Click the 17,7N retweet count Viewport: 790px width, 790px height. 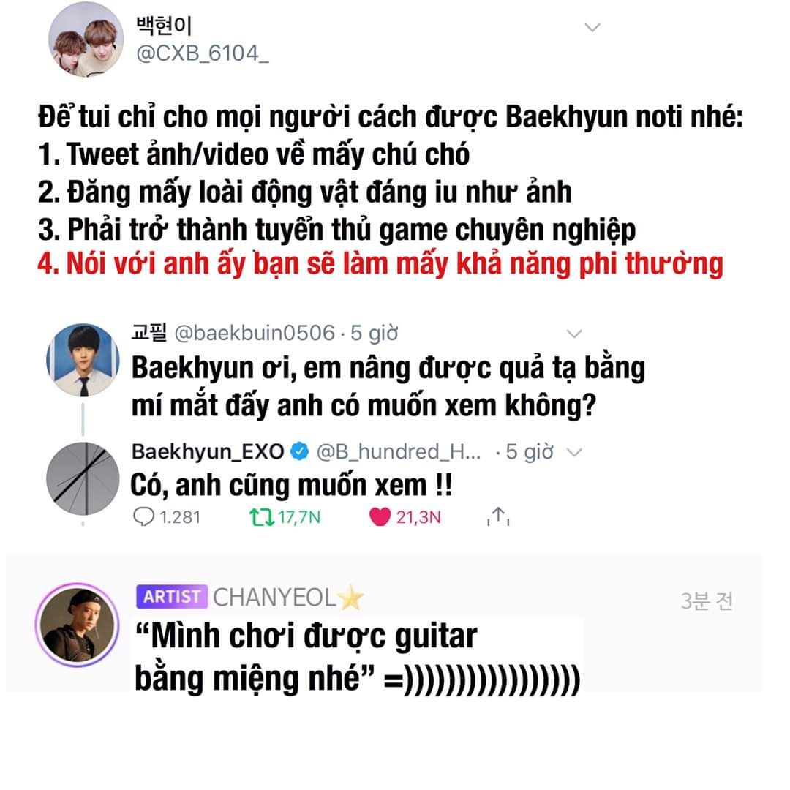pos(299,517)
